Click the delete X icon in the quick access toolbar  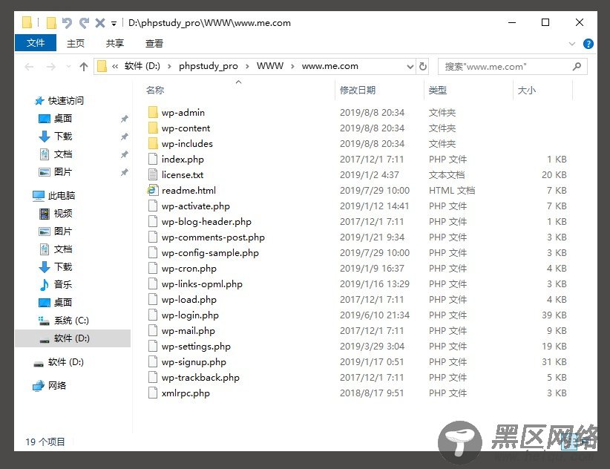tap(100, 23)
